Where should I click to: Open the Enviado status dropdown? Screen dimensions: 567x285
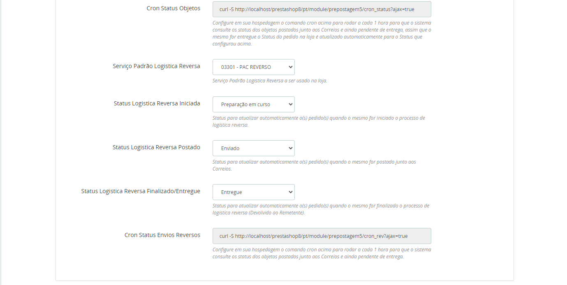253,148
